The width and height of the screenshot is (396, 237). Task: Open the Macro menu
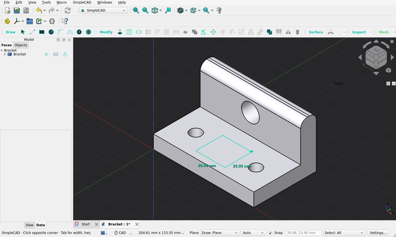pyautogui.click(x=62, y=2)
